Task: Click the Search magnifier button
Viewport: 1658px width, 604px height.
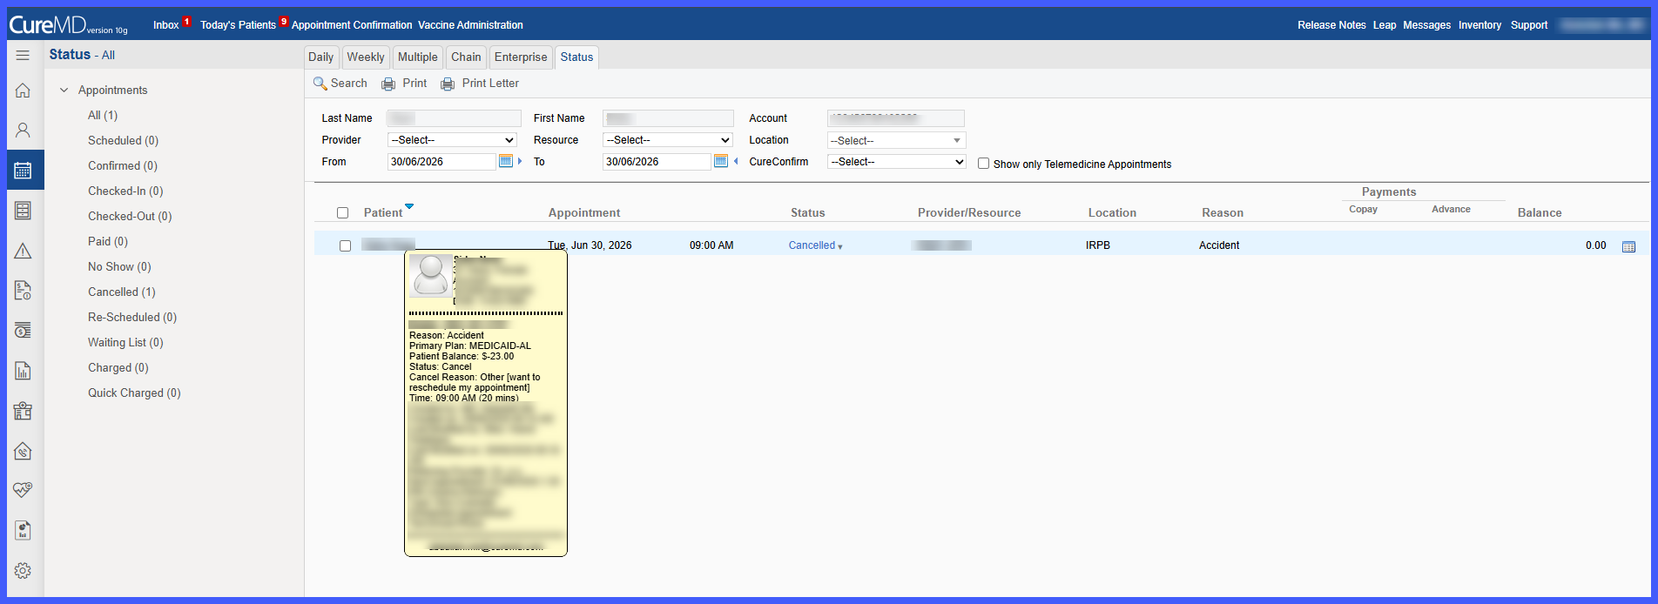Action: [x=340, y=84]
